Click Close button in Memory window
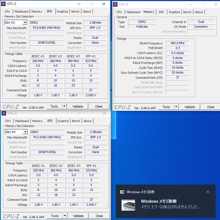The height and width of the screenshot is (220, 220). coord(211,107)
